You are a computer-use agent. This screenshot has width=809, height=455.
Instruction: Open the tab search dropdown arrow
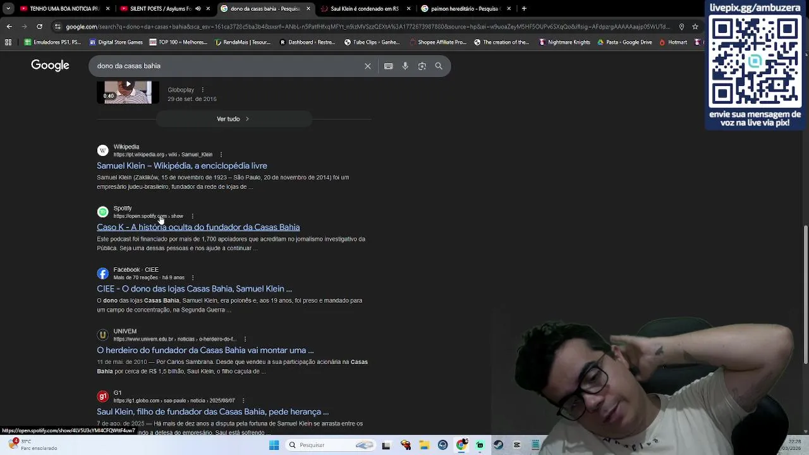click(x=8, y=9)
